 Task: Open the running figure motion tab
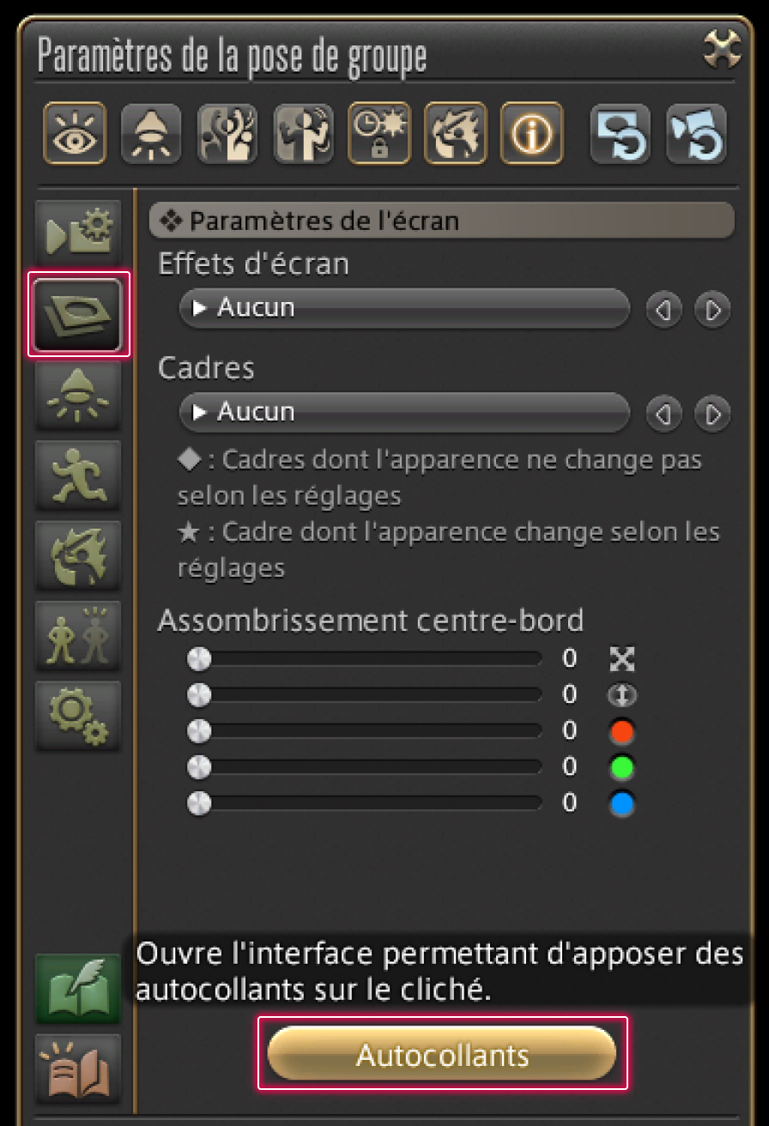tap(78, 475)
